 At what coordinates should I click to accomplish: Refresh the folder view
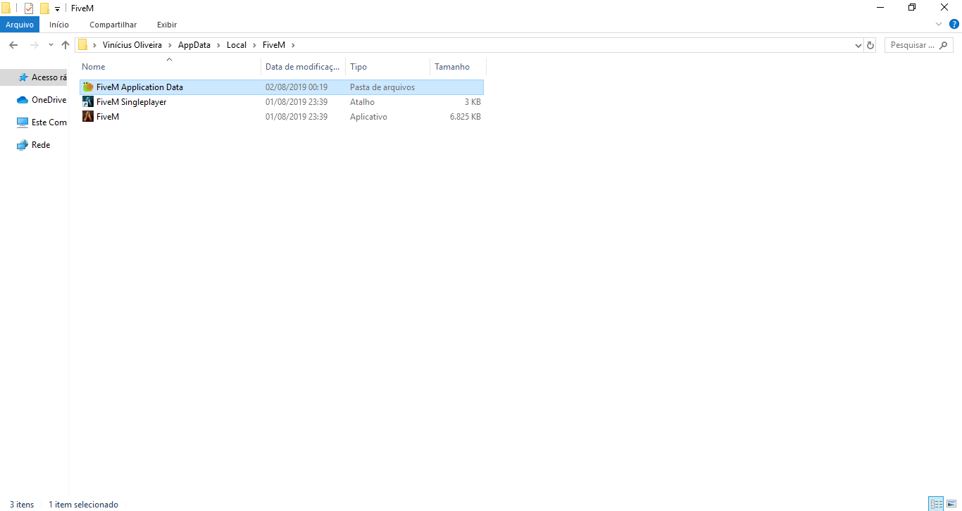click(870, 44)
